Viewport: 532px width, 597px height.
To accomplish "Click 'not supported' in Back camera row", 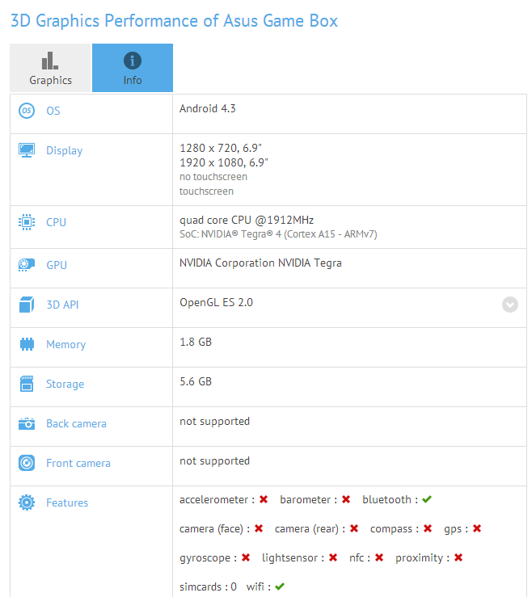I will click(214, 422).
